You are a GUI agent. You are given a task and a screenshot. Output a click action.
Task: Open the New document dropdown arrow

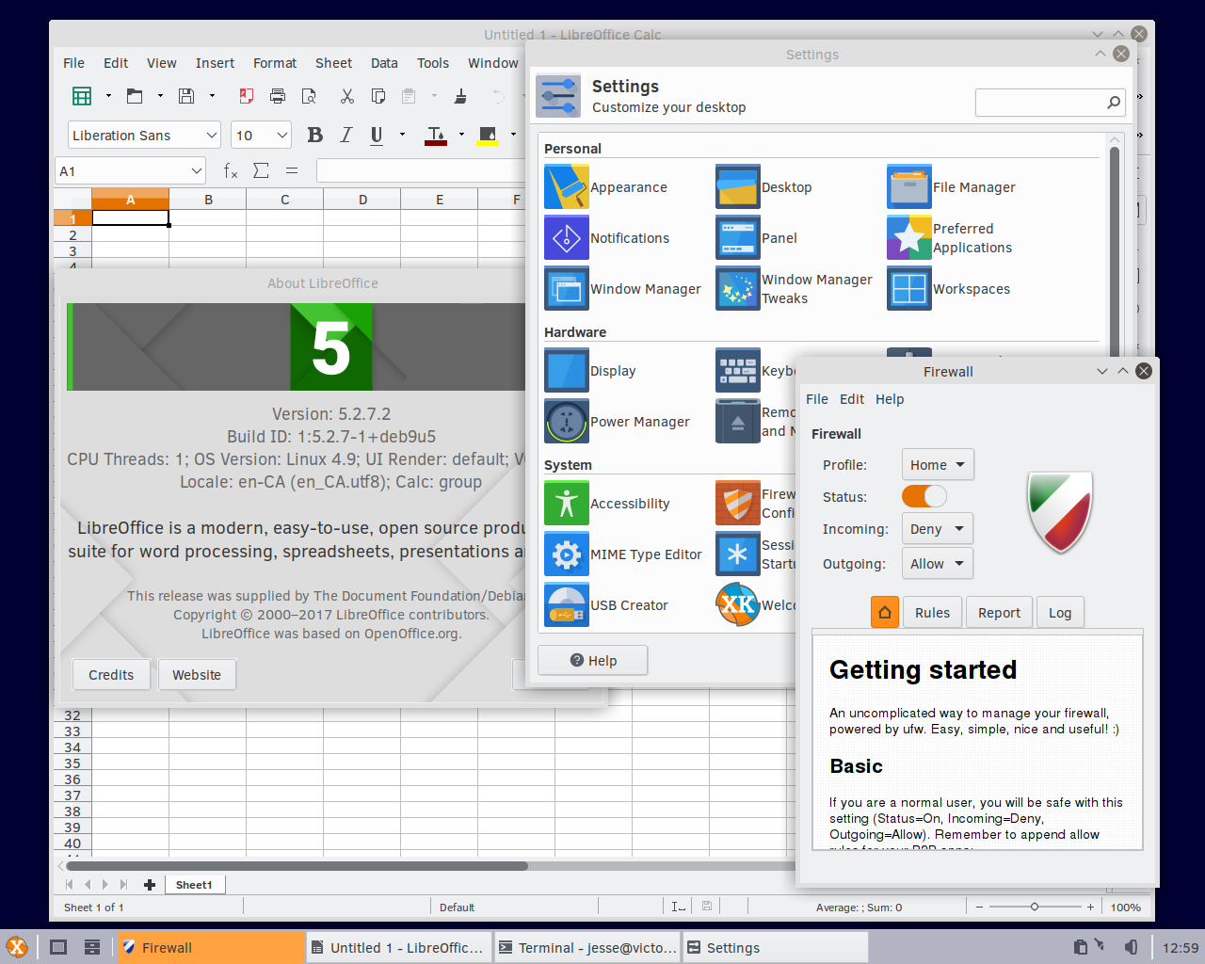(108, 96)
